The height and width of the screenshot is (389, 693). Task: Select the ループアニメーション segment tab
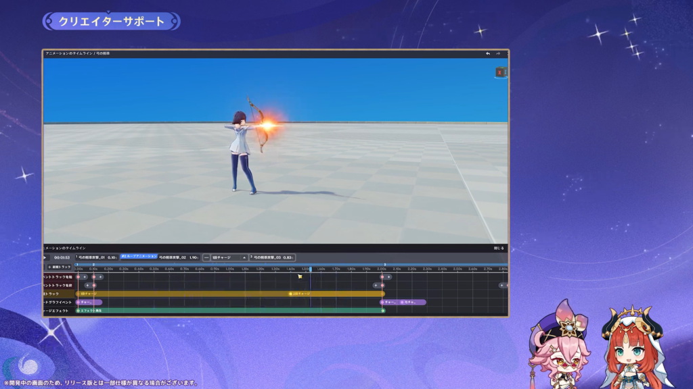(x=139, y=257)
